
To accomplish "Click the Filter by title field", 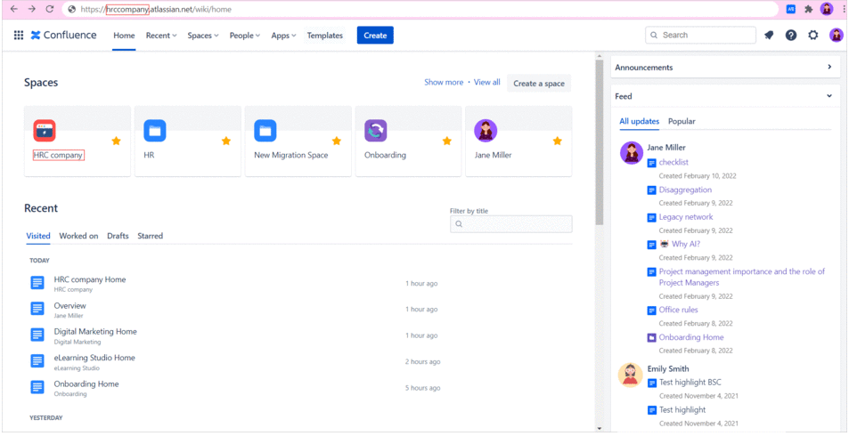I will 511,224.
